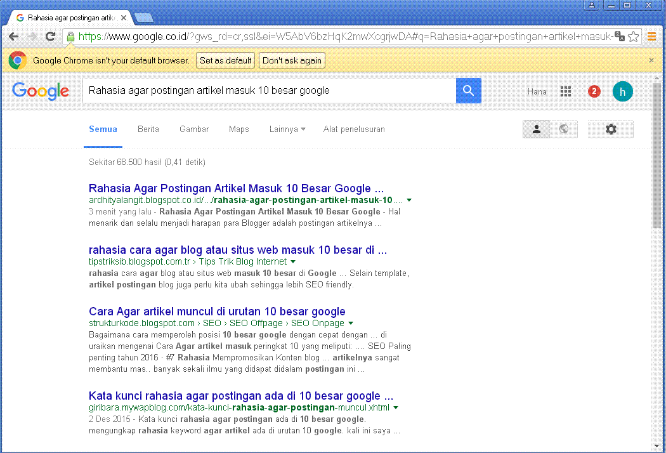Dismiss the default browser infobar

(x=651, y=60)
